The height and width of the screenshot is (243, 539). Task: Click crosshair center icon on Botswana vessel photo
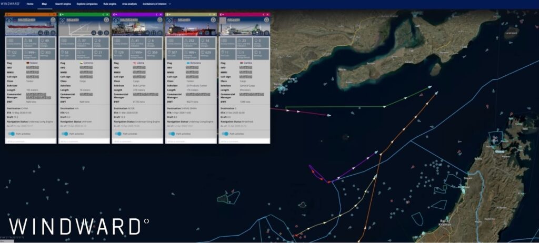[206, 33]
